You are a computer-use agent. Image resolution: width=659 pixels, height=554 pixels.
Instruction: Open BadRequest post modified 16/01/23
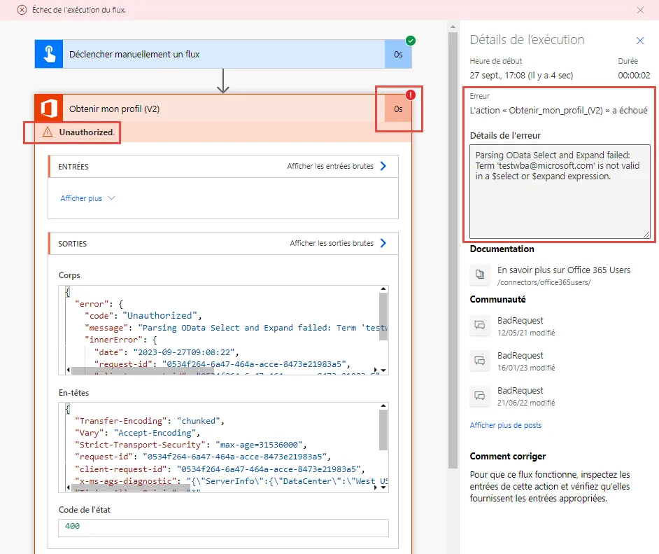(x=520, y=356)
